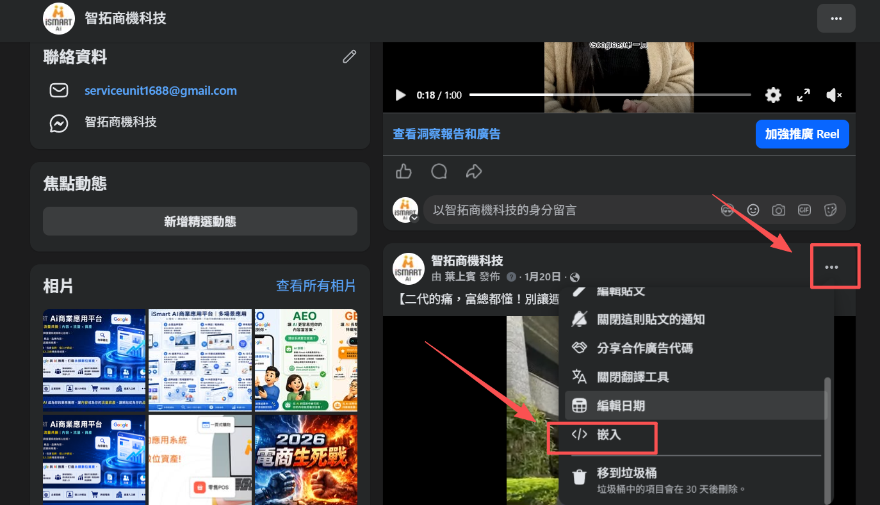
Task: Open the 多場景應用 photo thumbnail
Action: point(200,360)
